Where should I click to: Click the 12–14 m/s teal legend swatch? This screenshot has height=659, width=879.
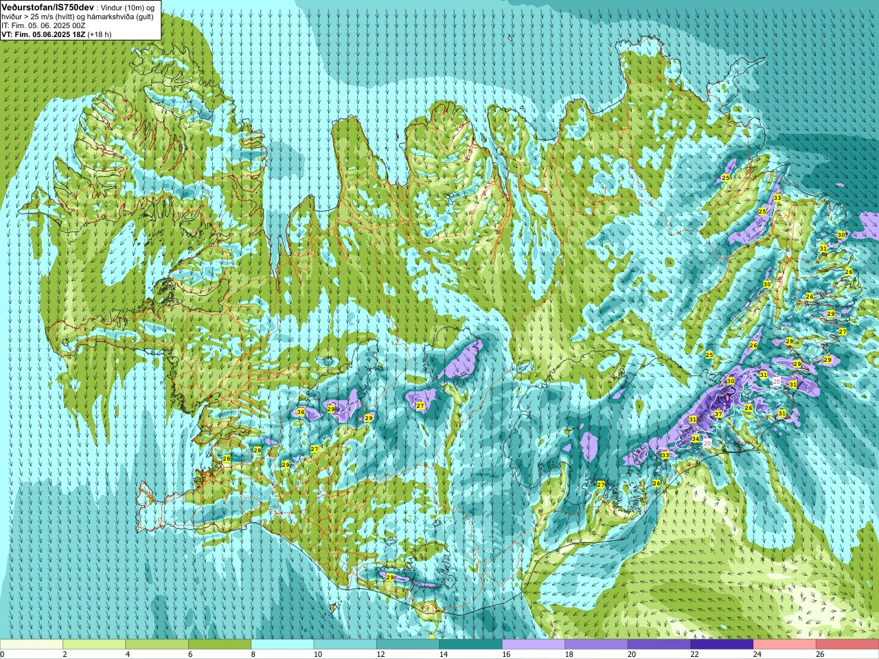(408, 645)
